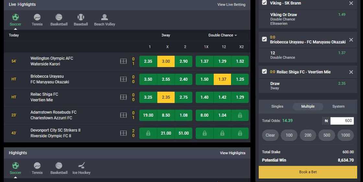Uncheck the Viking - SK Brann bet checkbox
Image resolution: width=363 pixels, height=182 pixels.
pyautogui.click(x=264, y=3)
